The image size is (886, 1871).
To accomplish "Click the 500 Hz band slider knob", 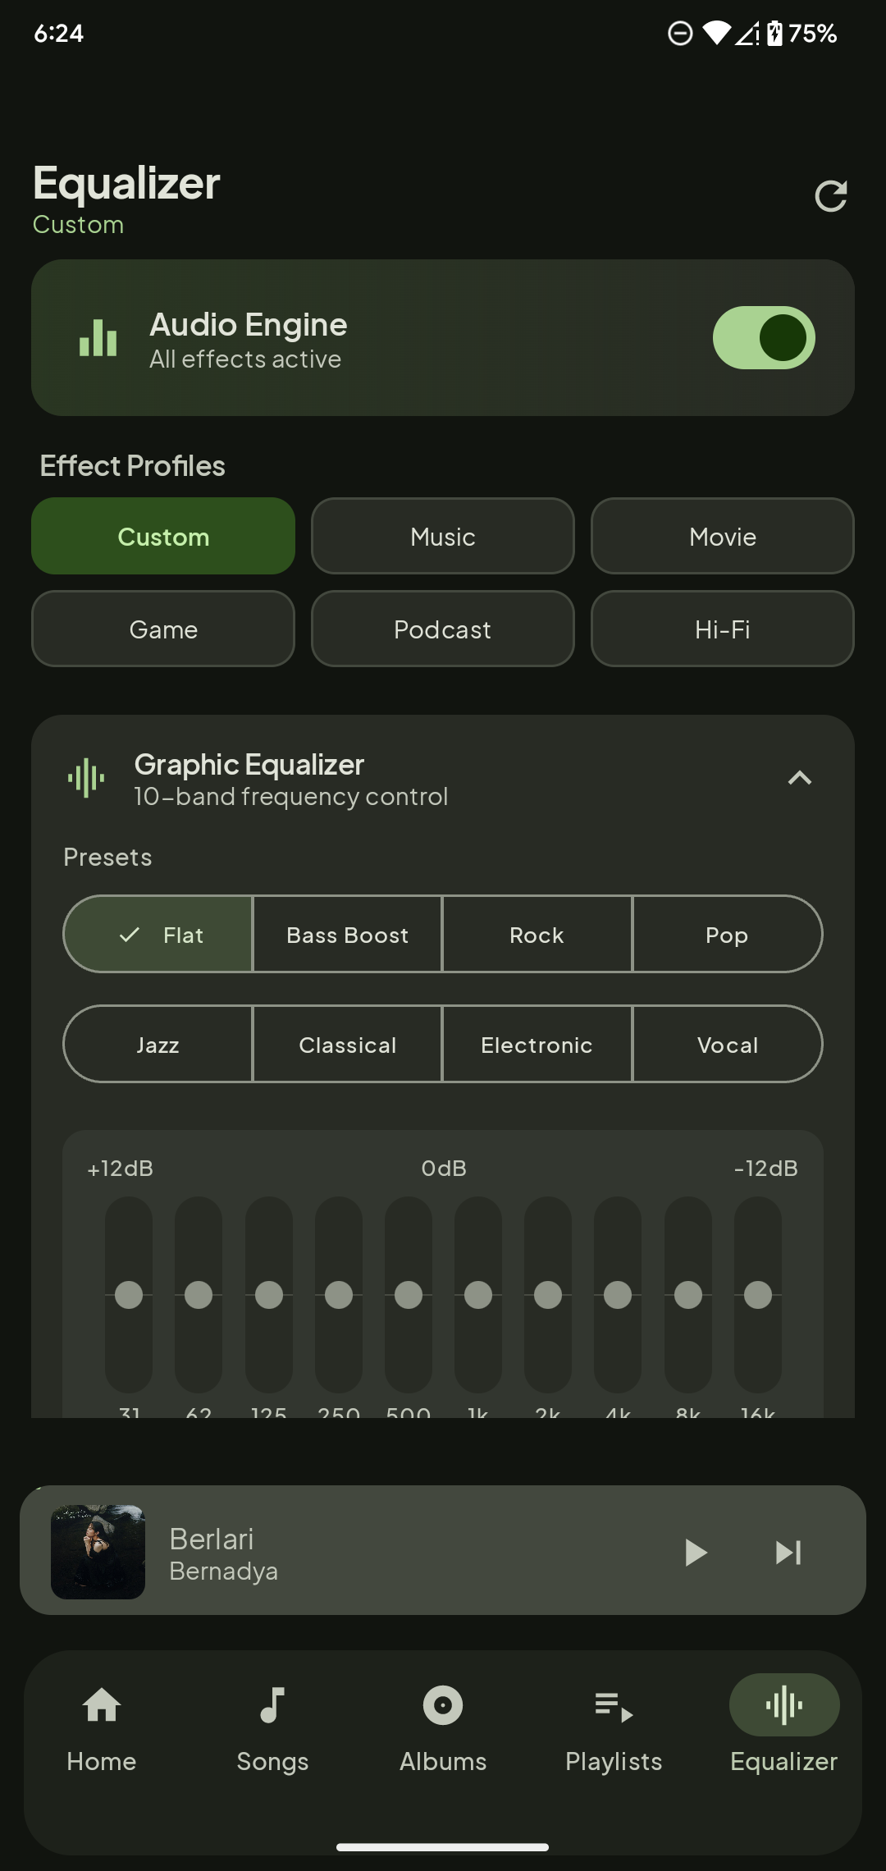I will [409, 1295].
